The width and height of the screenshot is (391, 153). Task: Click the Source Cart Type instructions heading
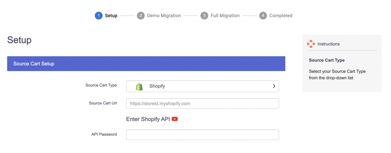[x=327, y=60]
